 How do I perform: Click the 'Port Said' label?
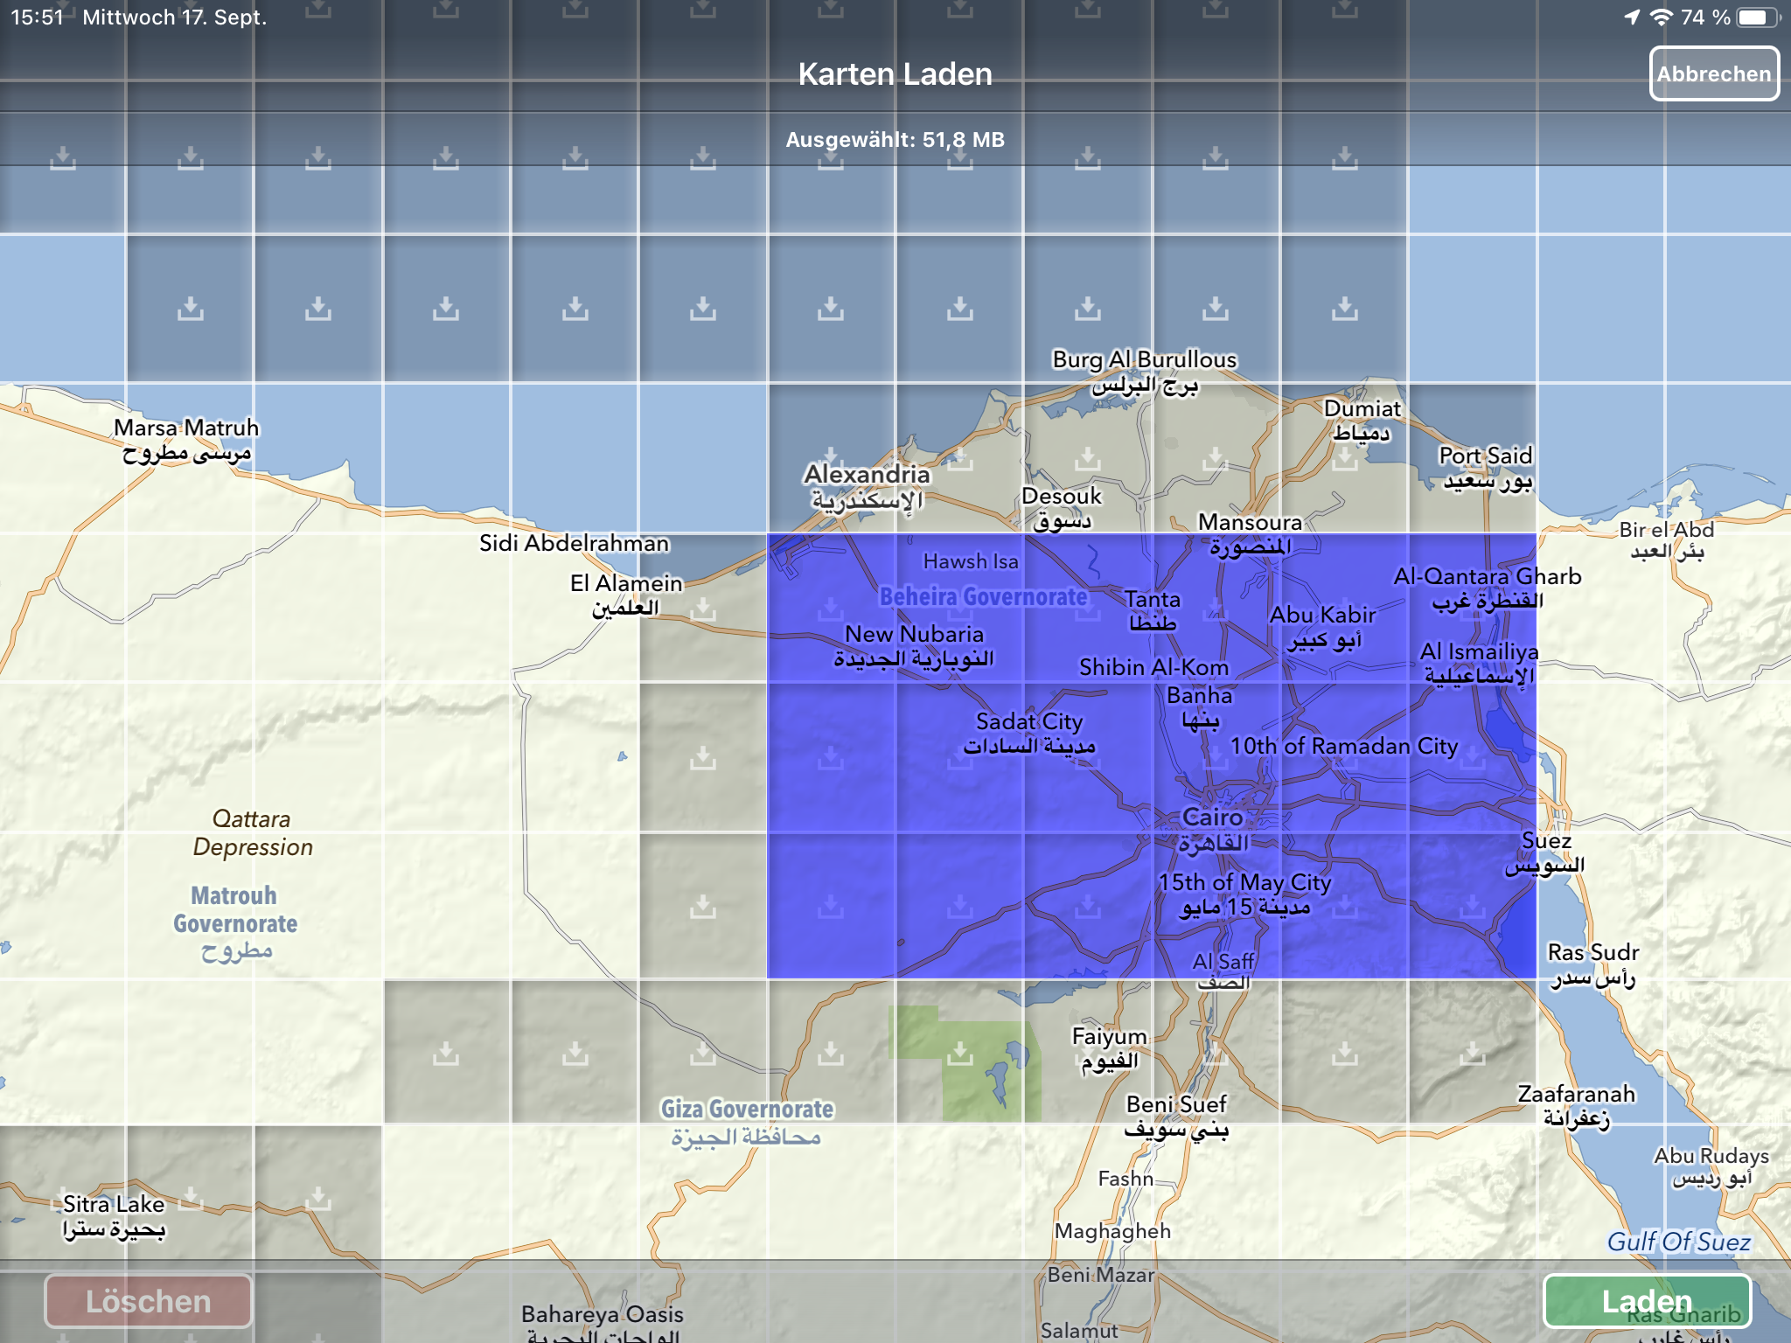click(x=1486, y=456)
